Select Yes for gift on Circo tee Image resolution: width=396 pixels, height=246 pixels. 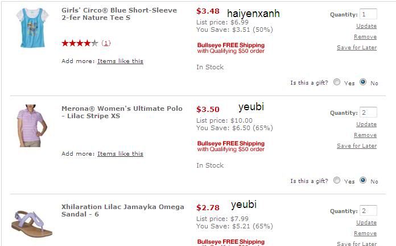coord(337,82)
